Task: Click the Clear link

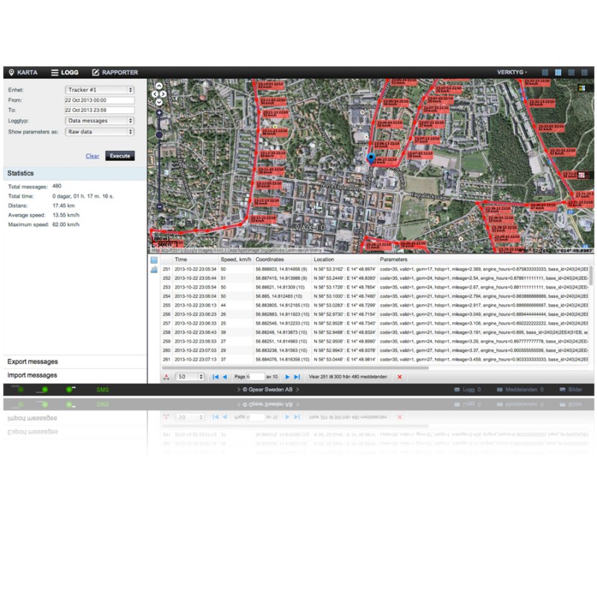Action: [x=93, y=156]
